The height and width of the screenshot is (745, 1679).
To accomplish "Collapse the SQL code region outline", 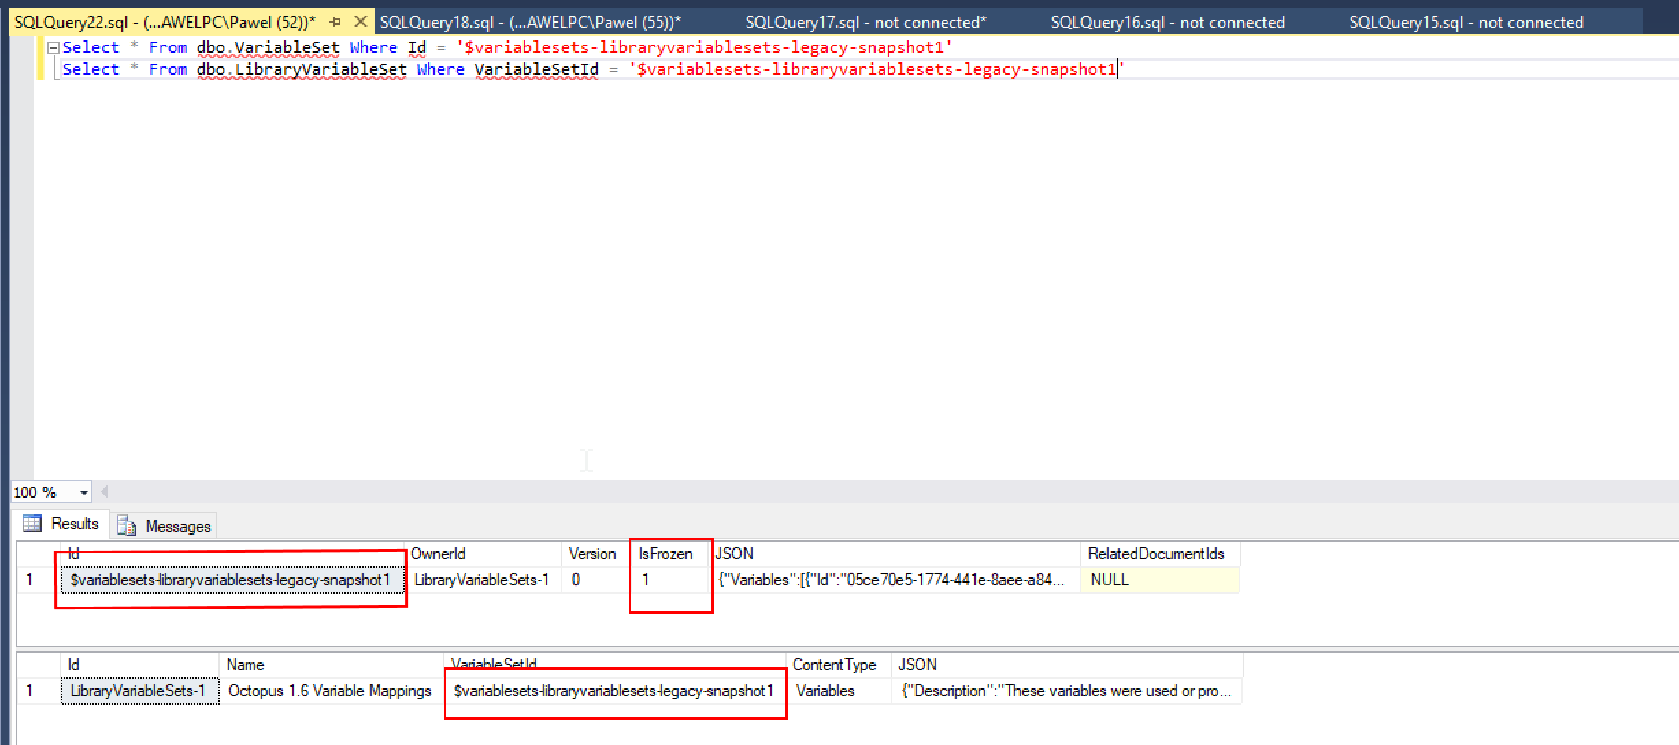I will click(x=53, y=47).
